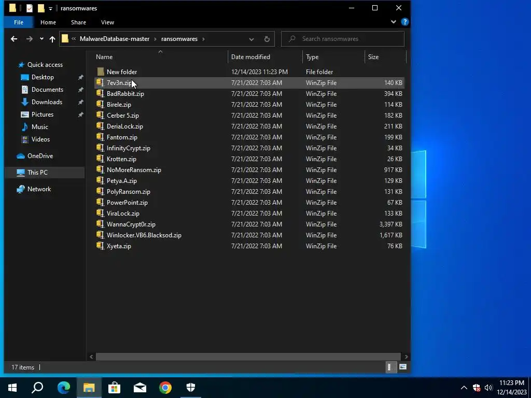Click the horizontal scrollbar right arrow
The width and height of the screenshot is (531, 398).
pos(406,357)
